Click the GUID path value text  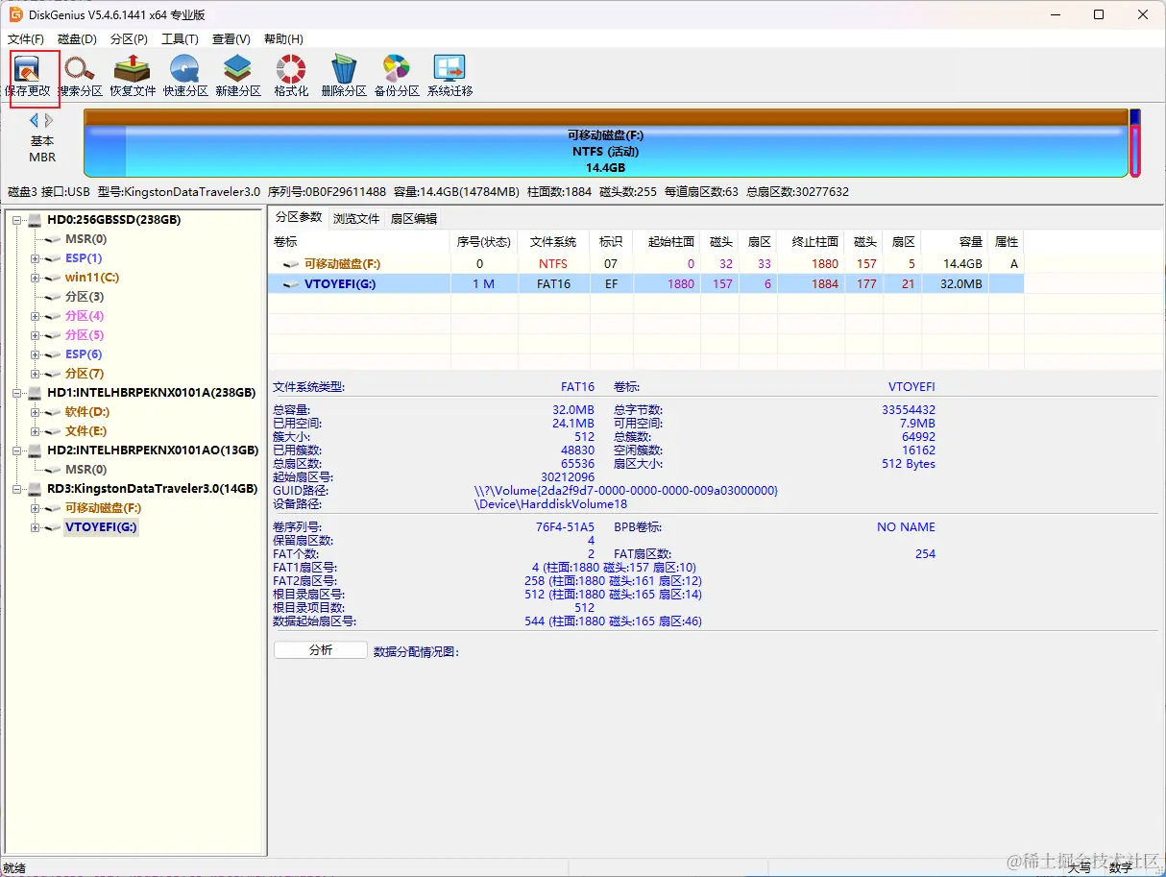[626, 490]
